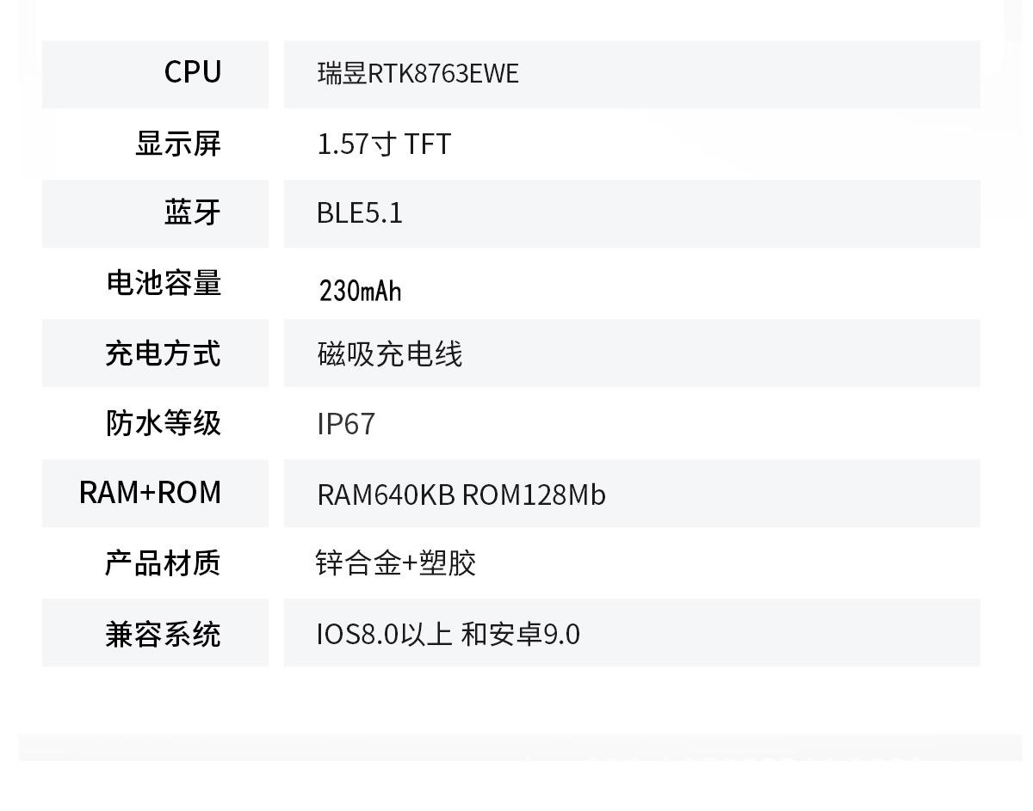This screenshot has height=811, width=1033.
Task: Click the grey banner below the table
Action: pos(520,747)
